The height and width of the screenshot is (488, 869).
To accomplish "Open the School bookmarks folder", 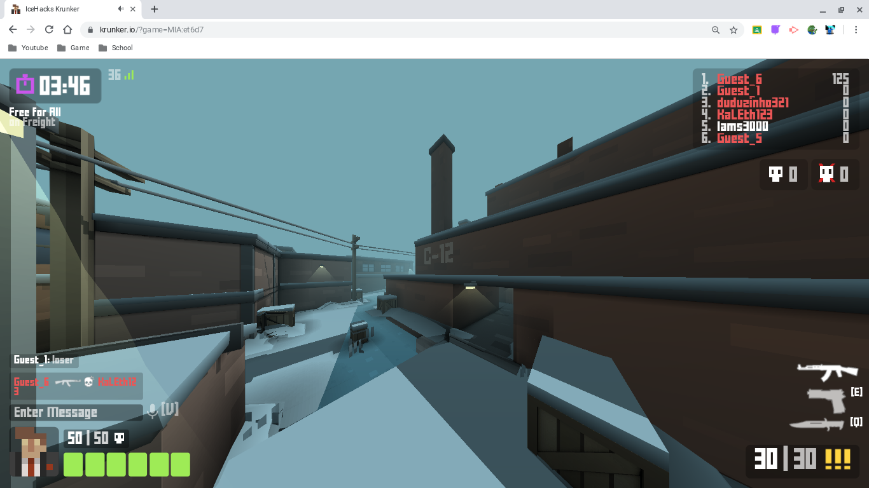I will click(116, 48).
